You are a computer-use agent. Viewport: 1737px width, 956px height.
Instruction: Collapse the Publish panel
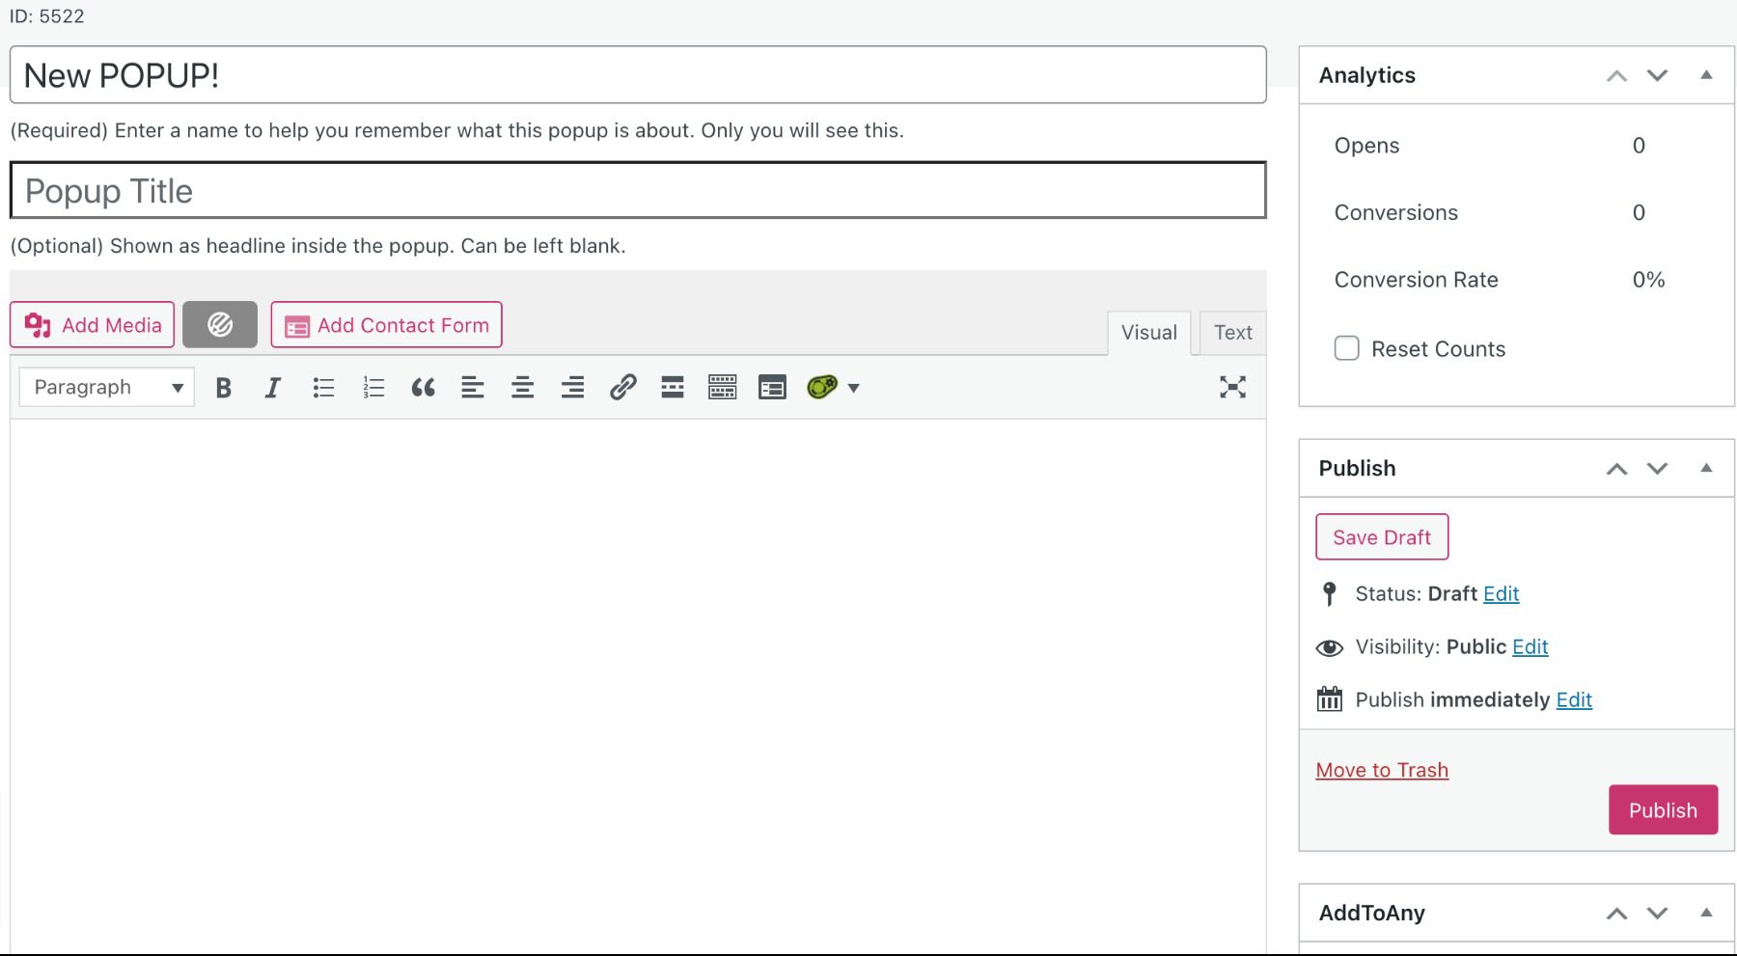click(1706, 468)
